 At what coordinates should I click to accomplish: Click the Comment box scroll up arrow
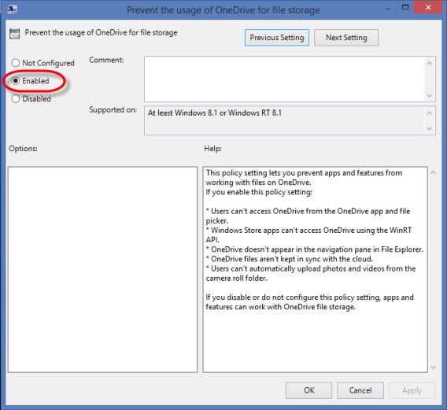click(x=430, y=63)
